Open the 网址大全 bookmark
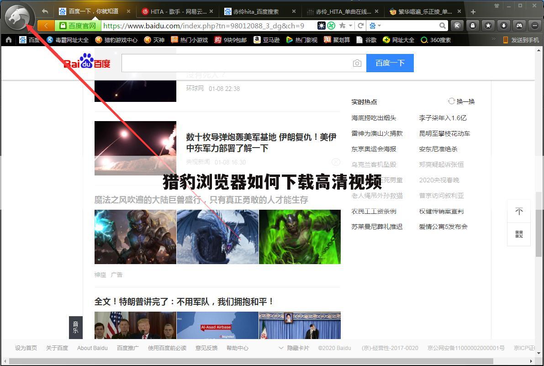The height and width of the screenshot is (366, 544). coord(399,40)
